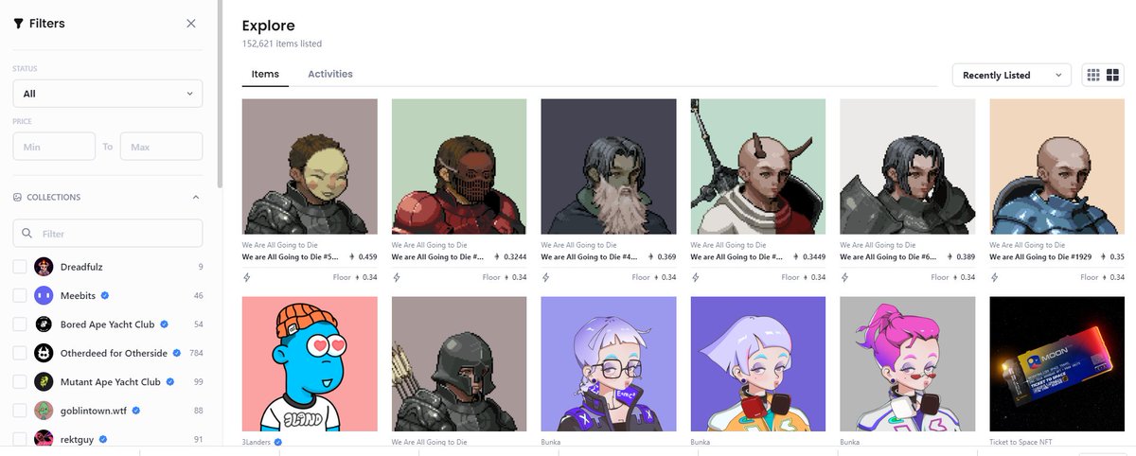Click lightning icon under the 0.369 item

point(546,277)
